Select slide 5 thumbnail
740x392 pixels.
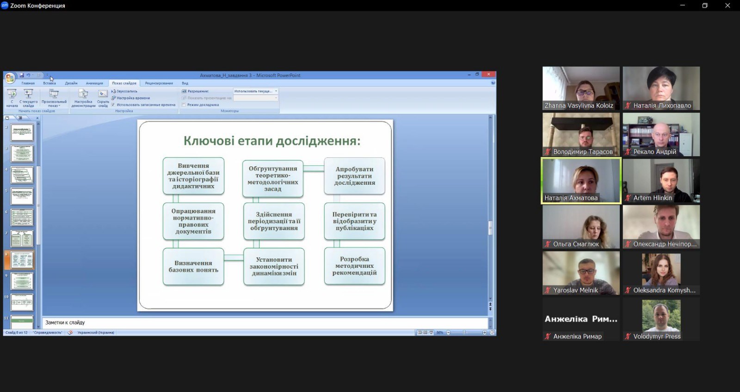coord(22,197)
